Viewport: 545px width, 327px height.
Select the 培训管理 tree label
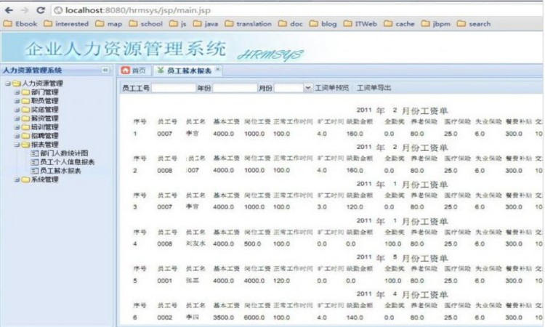pos(44,127)
